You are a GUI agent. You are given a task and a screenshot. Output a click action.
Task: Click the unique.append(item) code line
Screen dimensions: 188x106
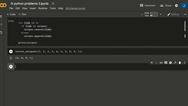(x=38, y=36)
